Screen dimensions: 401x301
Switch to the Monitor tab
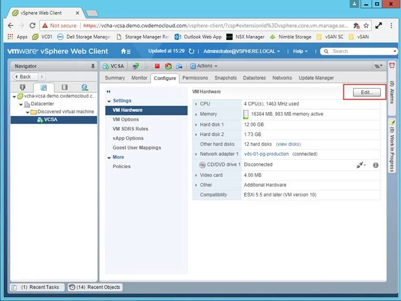(x=139, y=78)
